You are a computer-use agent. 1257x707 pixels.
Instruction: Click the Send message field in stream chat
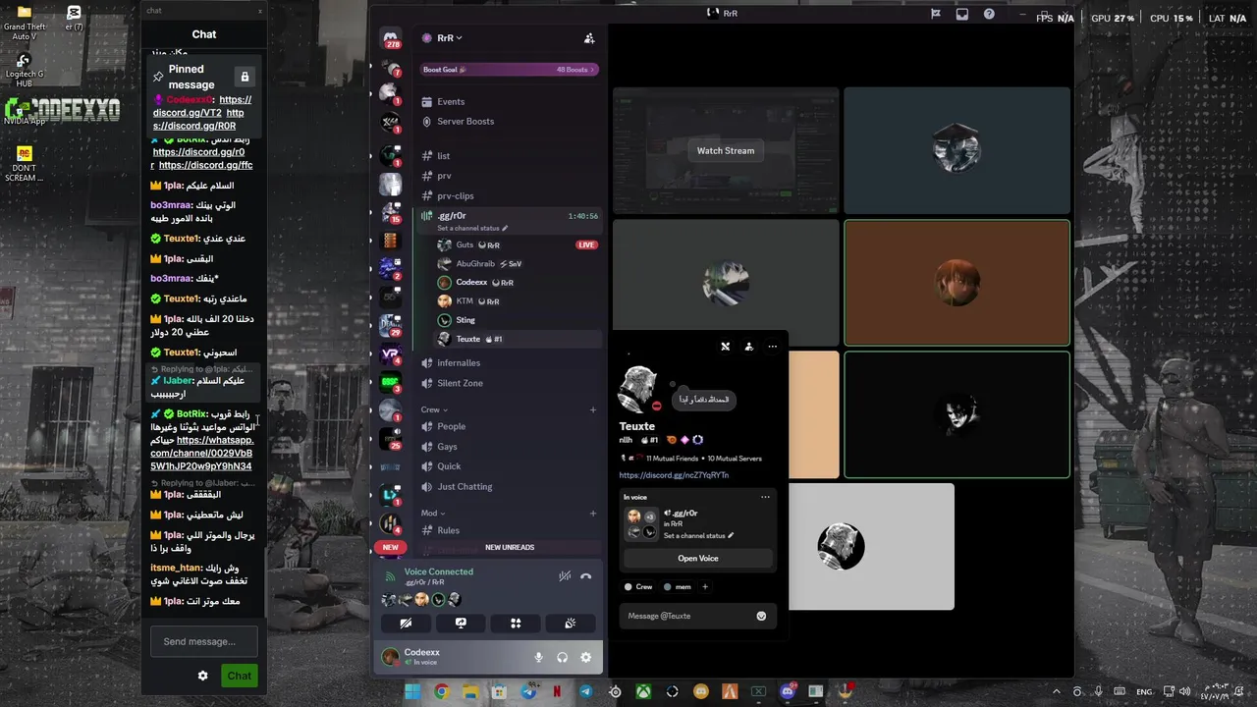pos(203,641)
